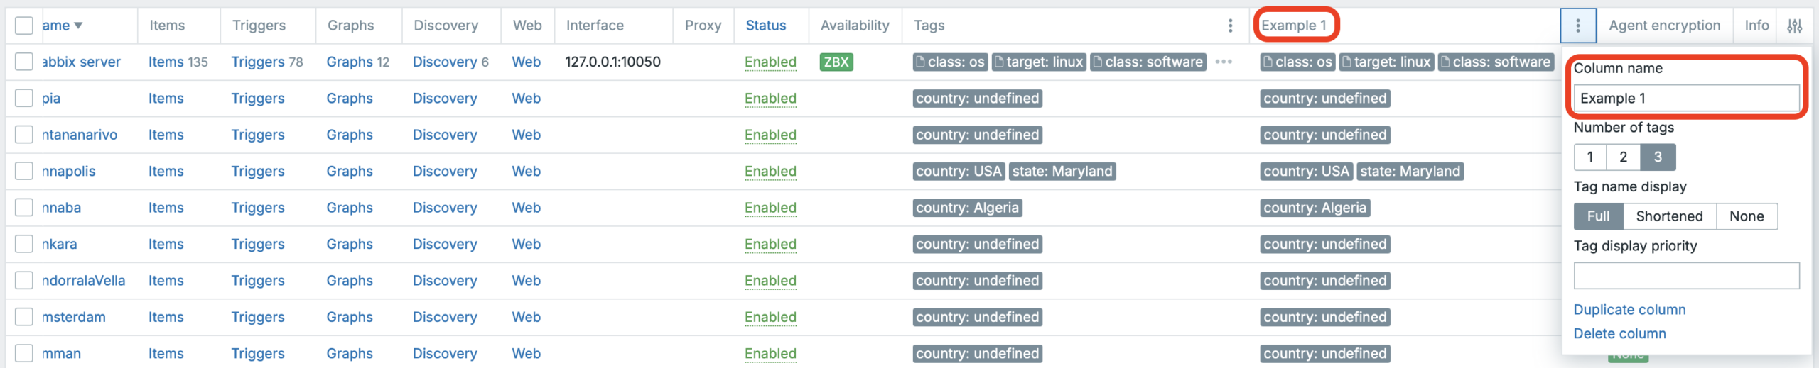
Task: Toggle the select-all hosts checkbox
Action: tap(24, 26)
